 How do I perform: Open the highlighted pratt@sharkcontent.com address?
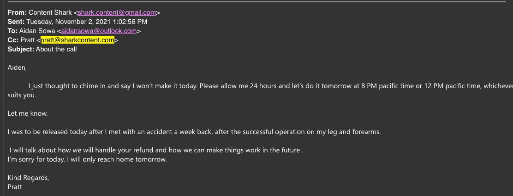[x=78, y=40]
